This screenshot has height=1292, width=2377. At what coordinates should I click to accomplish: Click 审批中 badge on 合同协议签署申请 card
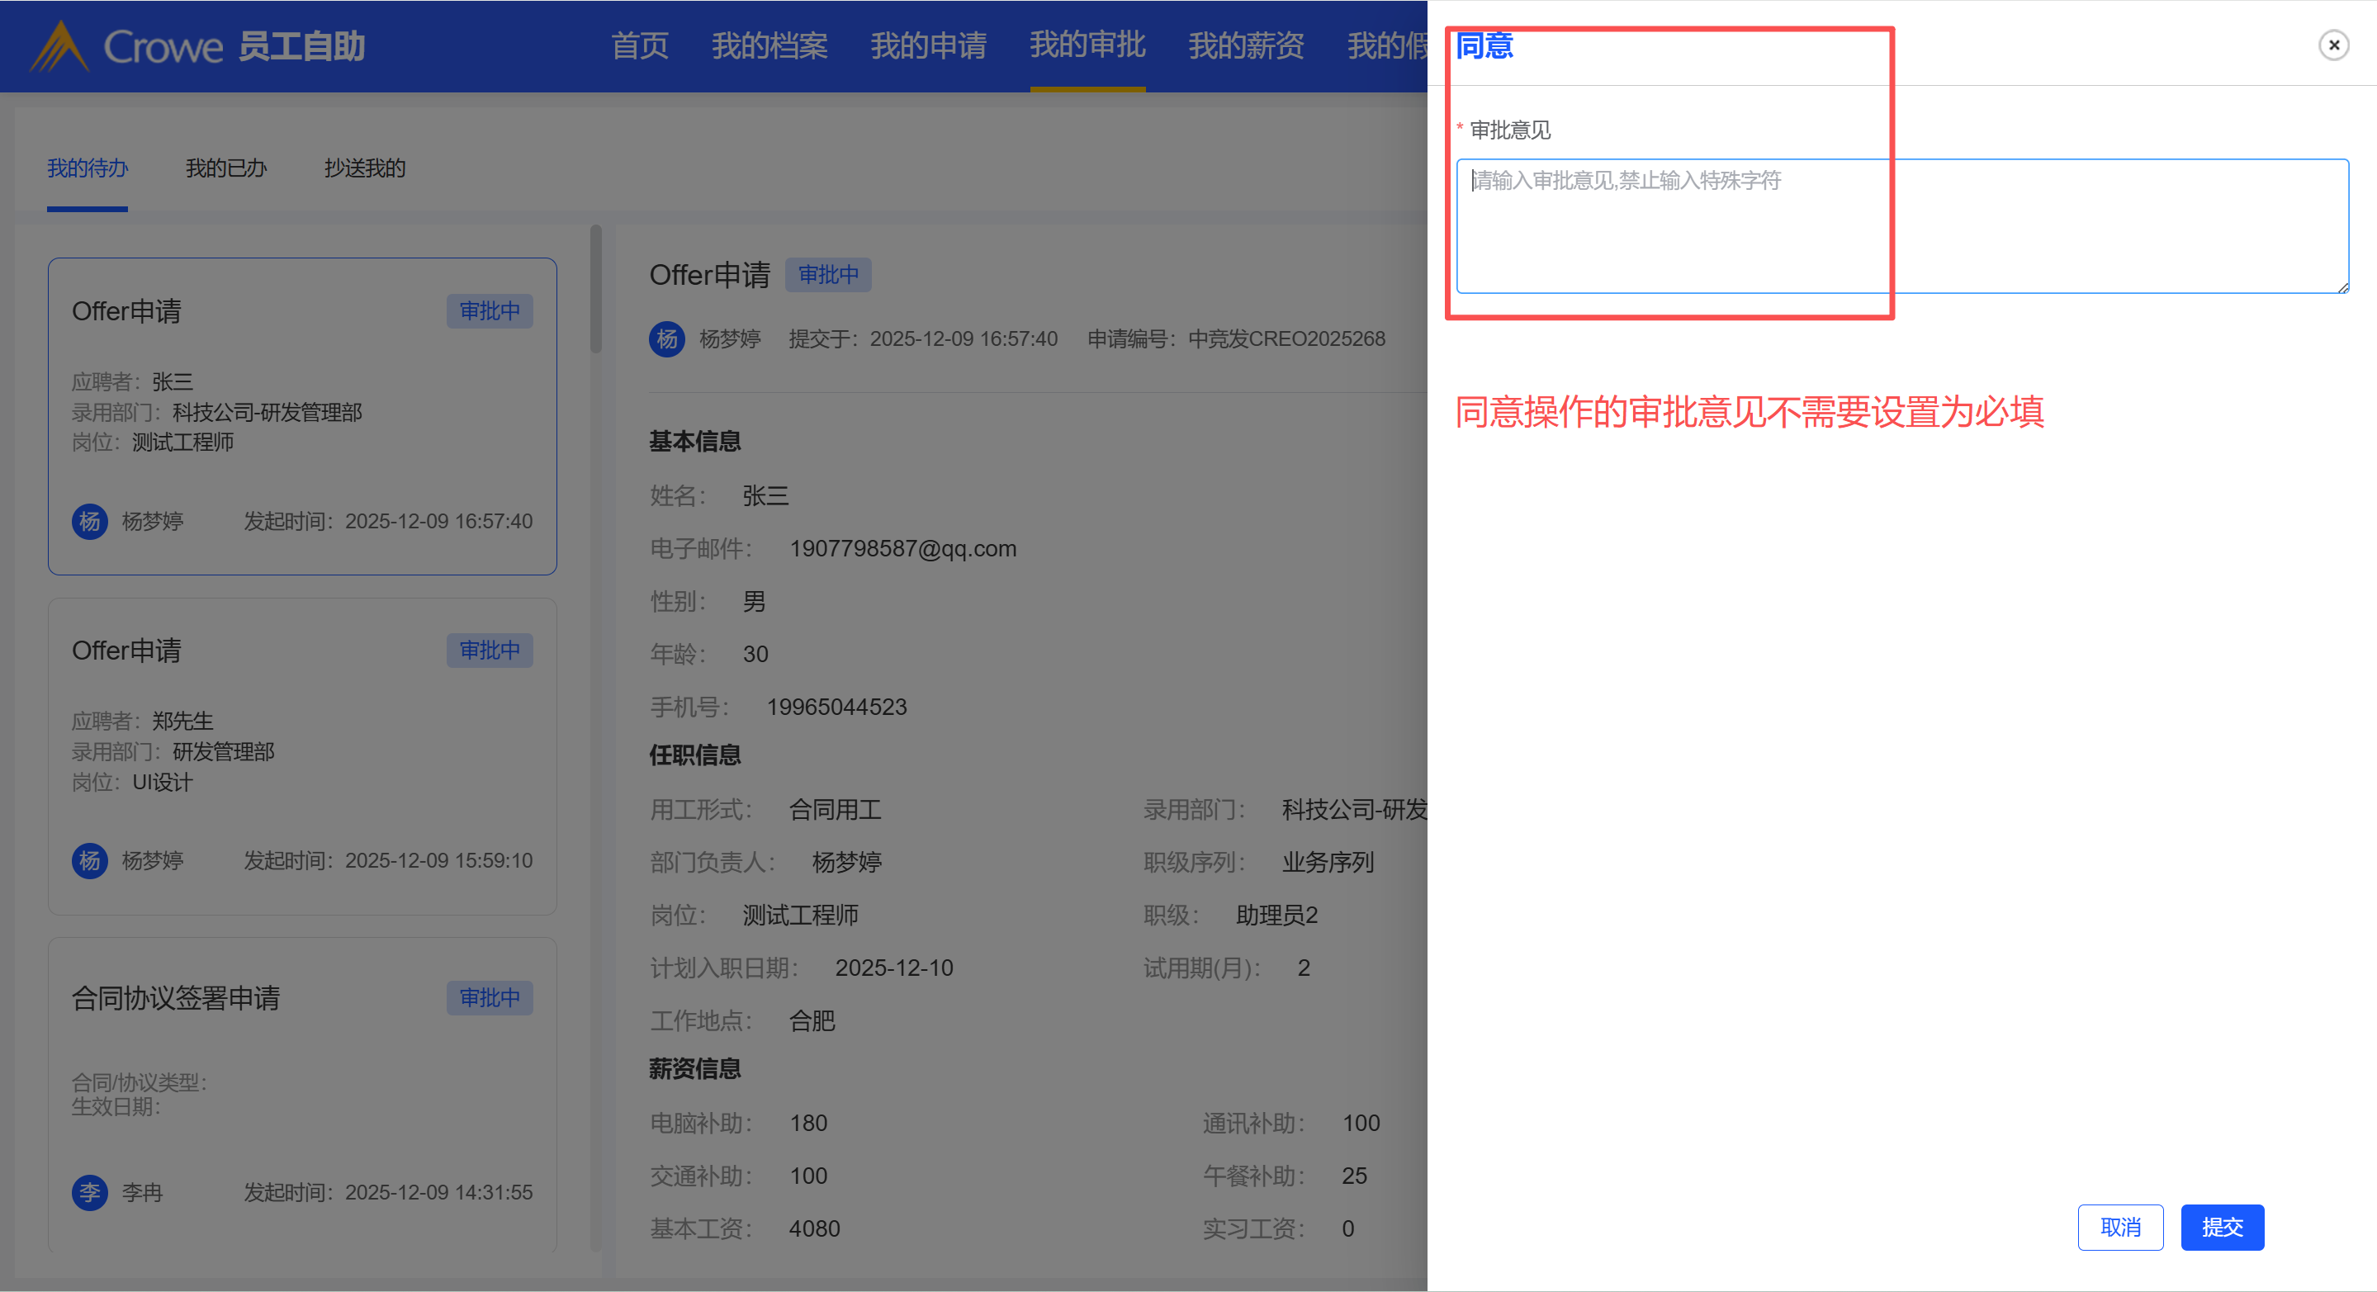pos(489,997)
